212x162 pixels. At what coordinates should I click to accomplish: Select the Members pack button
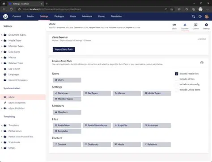[x=67, y=112]
